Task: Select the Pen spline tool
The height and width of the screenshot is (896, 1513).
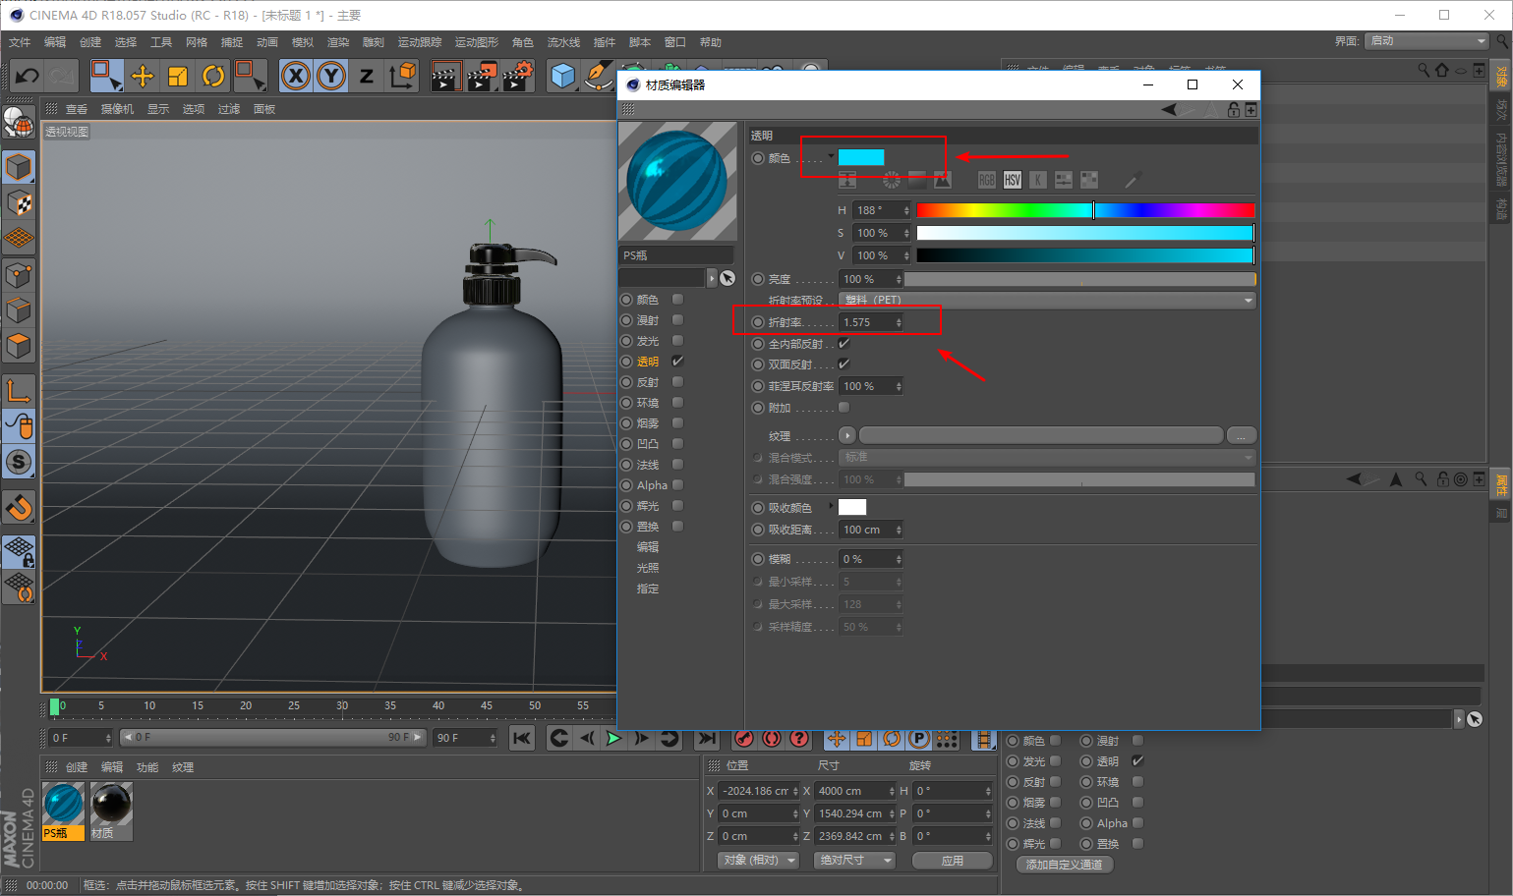Action: [597, 76]
